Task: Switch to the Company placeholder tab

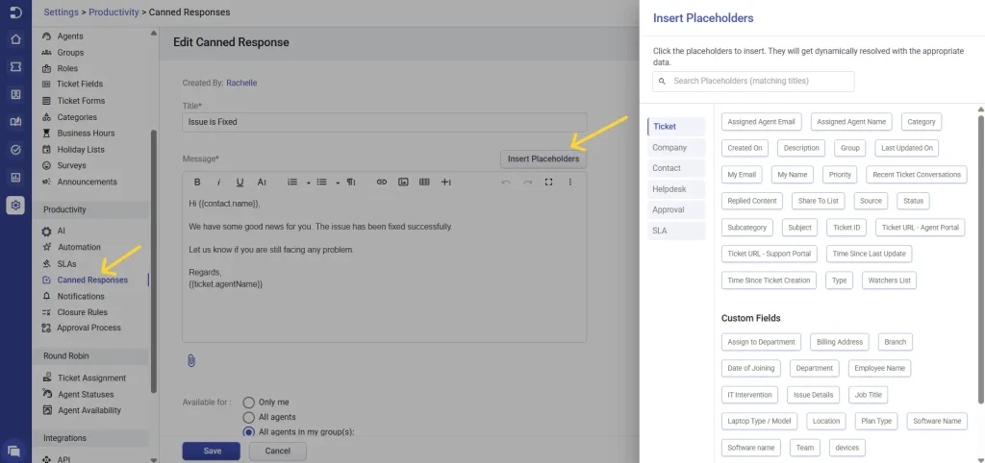Action: [676, 147]
